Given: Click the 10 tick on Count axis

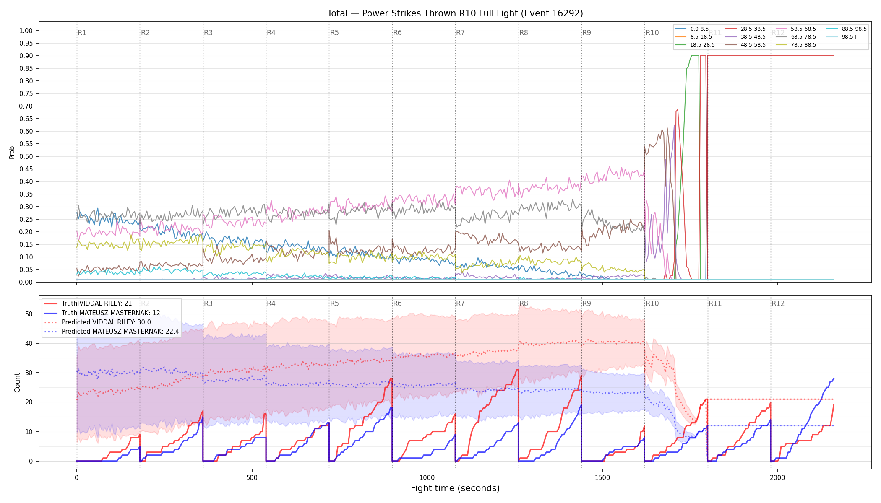Looking at the screenshot, I should point(29,432).
